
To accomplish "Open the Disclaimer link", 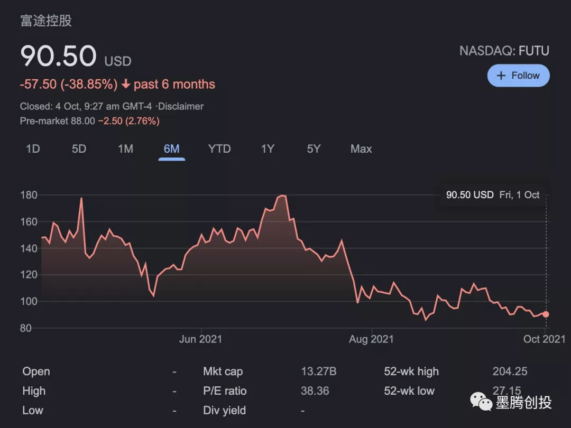I will tap(181, 106).
